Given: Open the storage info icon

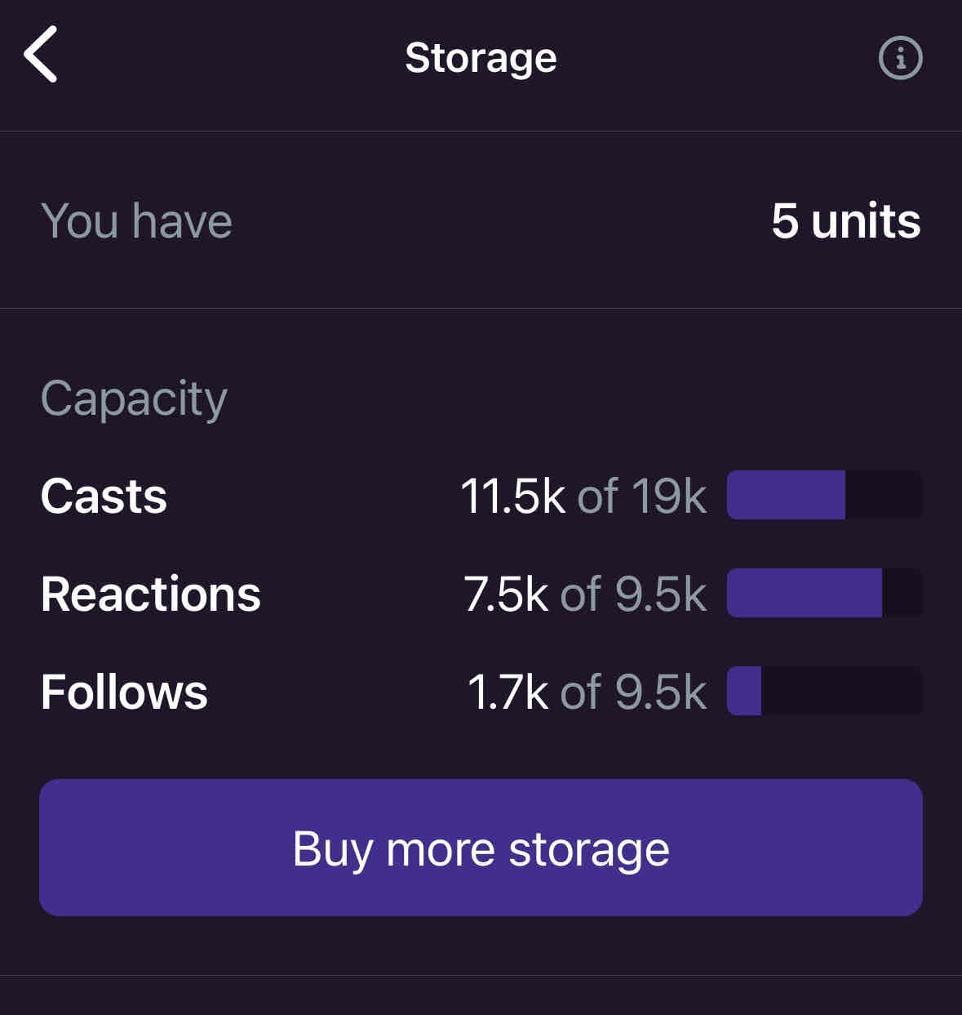Looking at the screenshot, I should click(x=900, y=58).
